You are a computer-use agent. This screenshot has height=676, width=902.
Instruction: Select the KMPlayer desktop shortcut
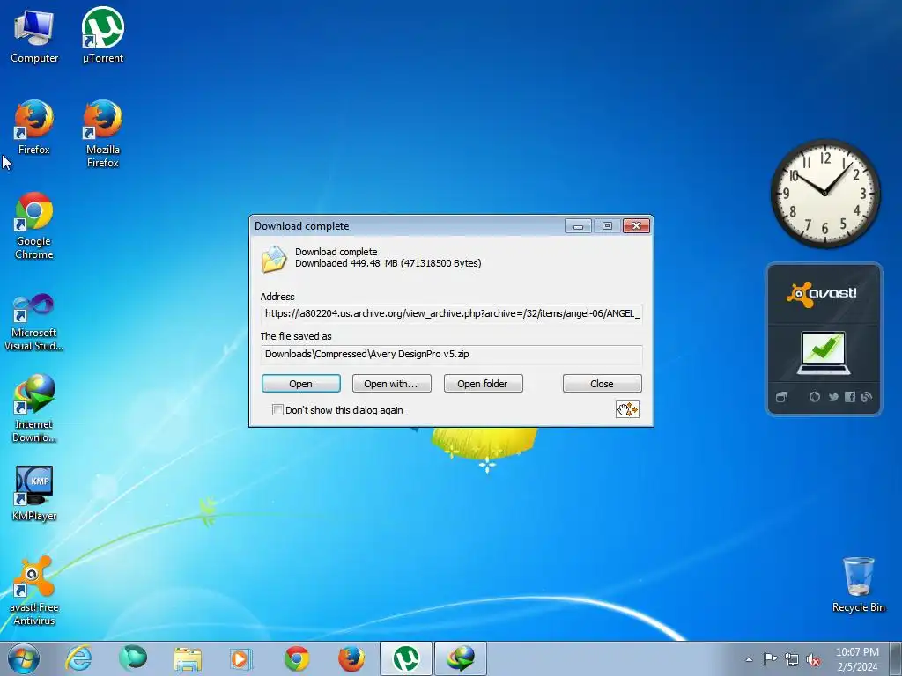tap(34, 493)
